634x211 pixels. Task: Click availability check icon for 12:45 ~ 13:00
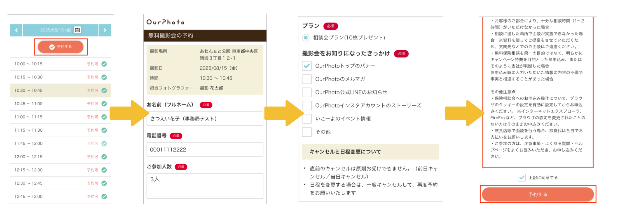point(104,196)
